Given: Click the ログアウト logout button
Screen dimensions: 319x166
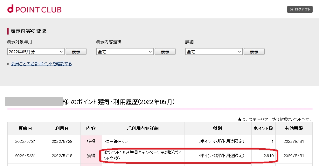Looking at the screenshot, I should (x=300, y=9).
